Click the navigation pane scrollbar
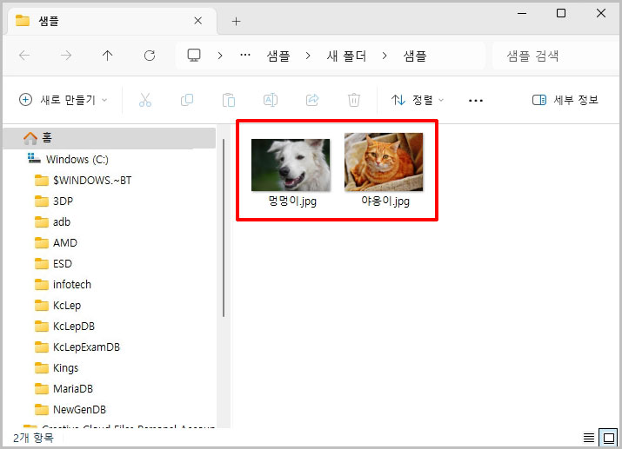622x449 pixels. [x=224, y=228]
